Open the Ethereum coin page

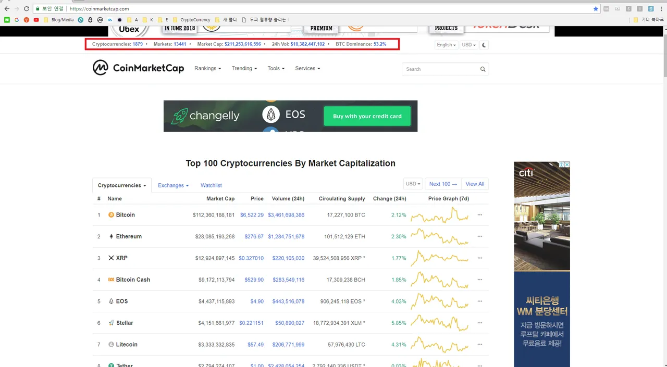[x=129, y=236]
